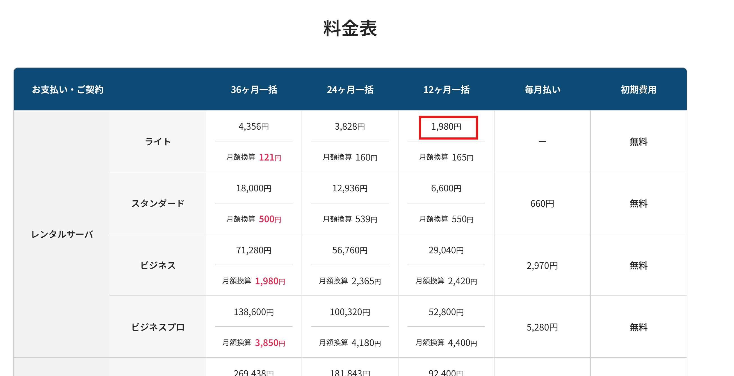Click the 無料 initial fee for ライト
Screen dimensions: 734x376
point(639,142)
